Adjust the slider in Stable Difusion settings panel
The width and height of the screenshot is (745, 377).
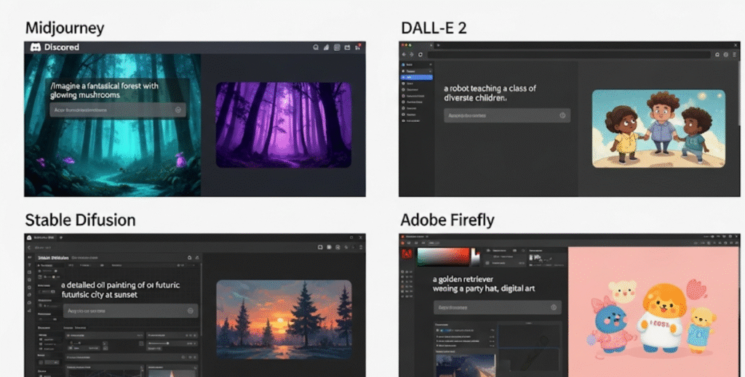coord(167,343)
